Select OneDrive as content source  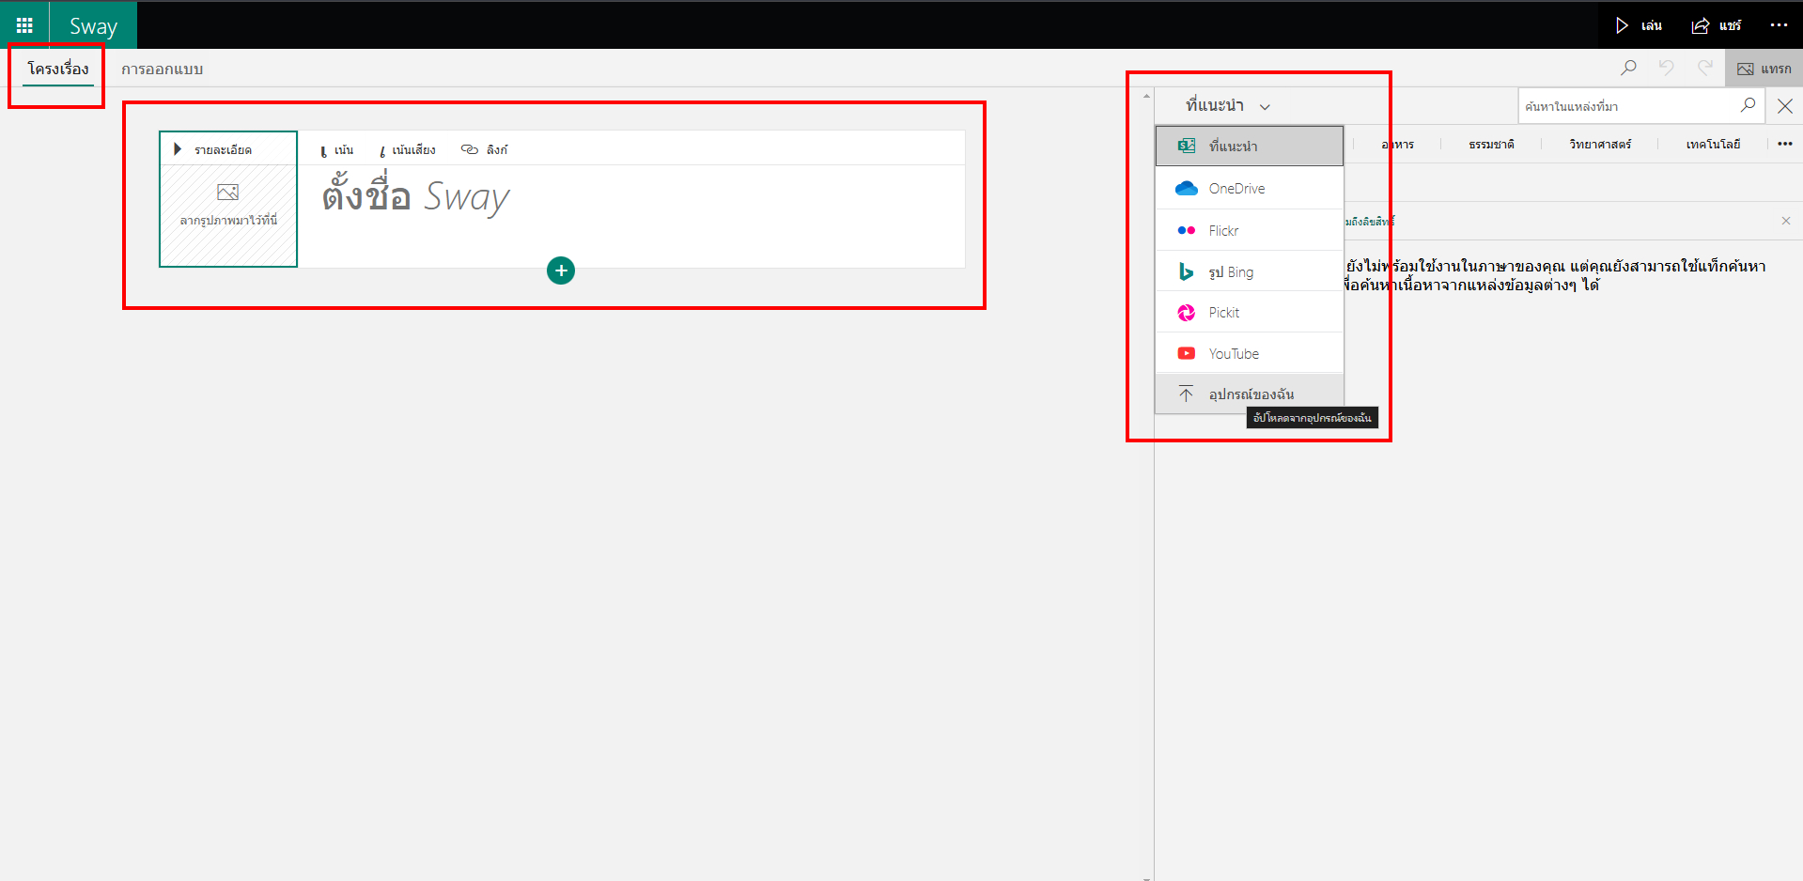[1250, 188]
